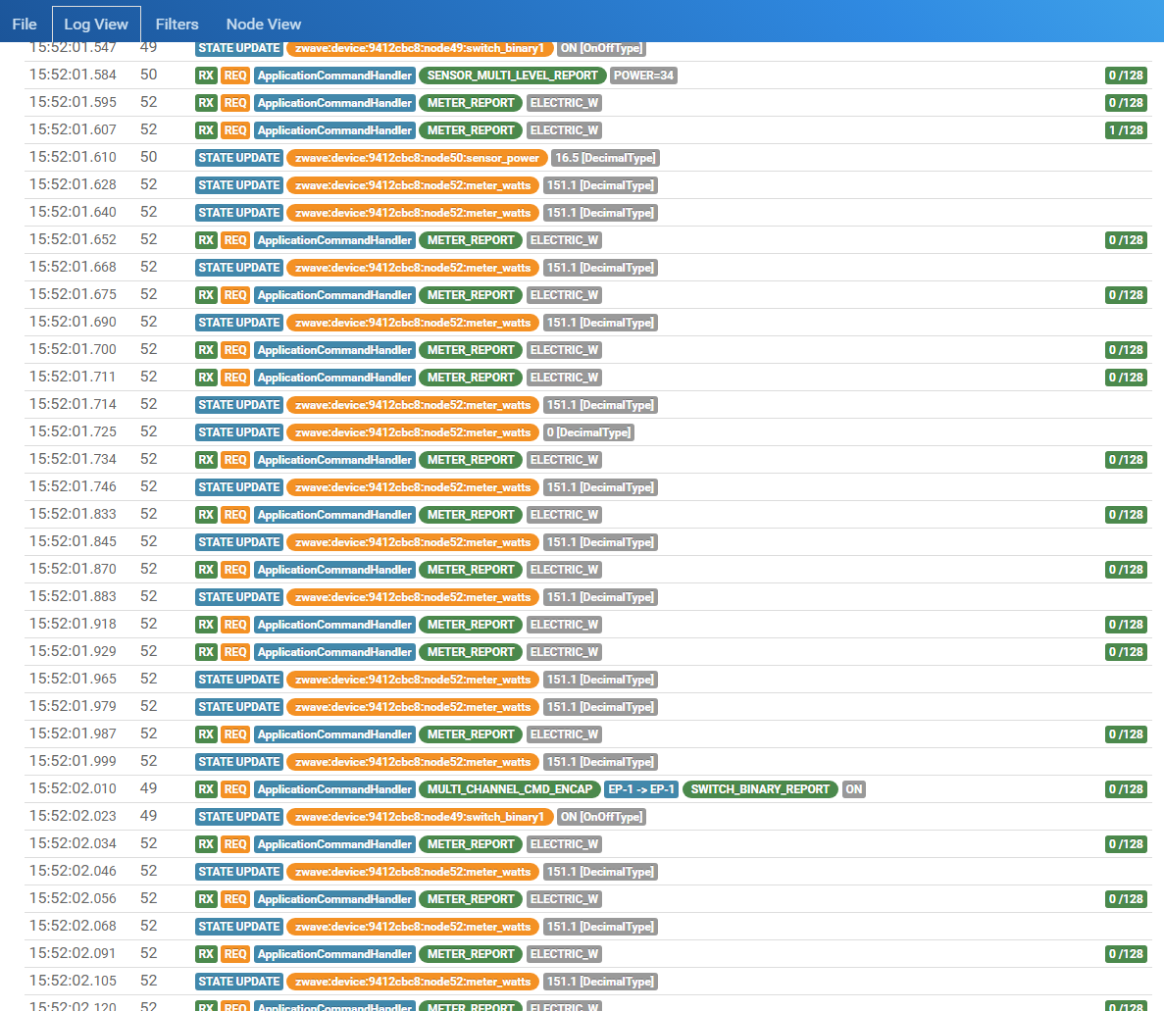Select 151.1 [DecimalType] value at 15:52:01.845
This screenshot has height=1011, width=1164.
pos(600,542)
